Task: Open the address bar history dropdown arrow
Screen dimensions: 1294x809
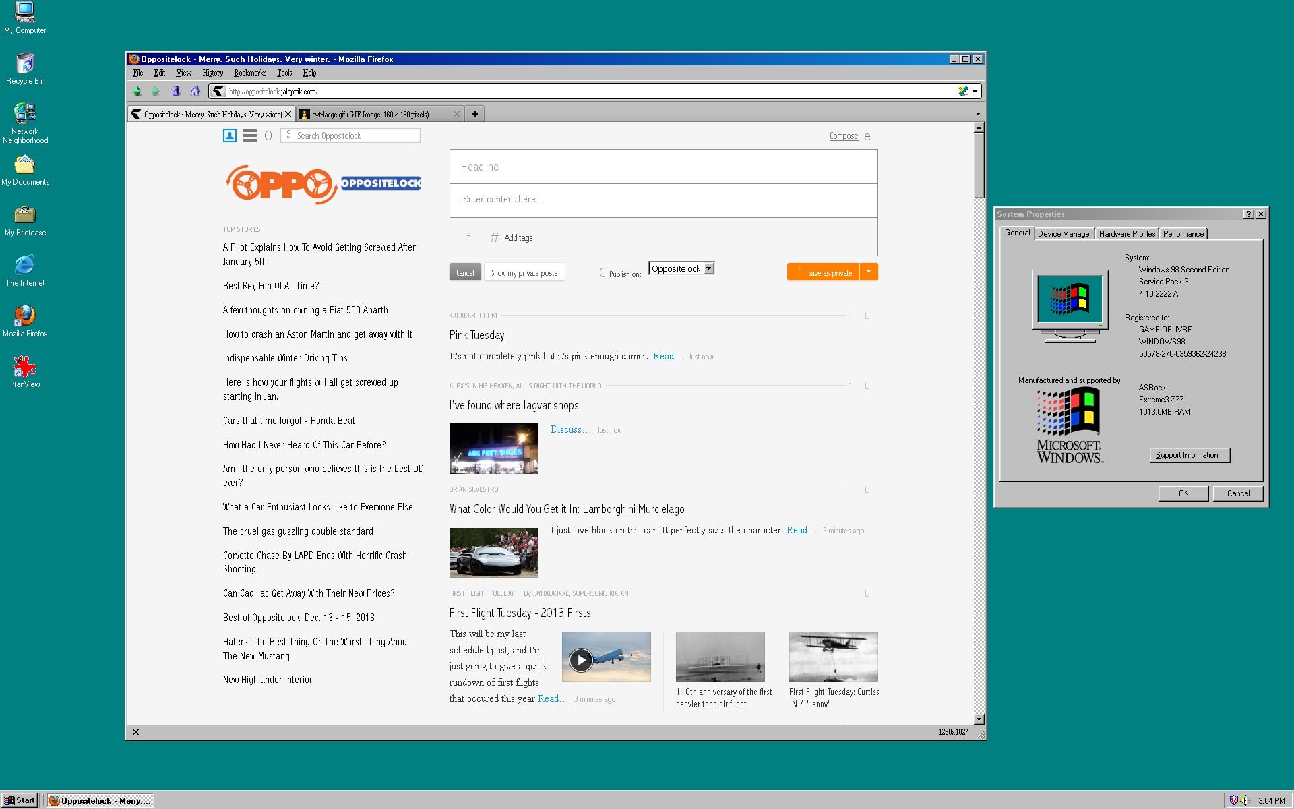Action: (975, 92)
